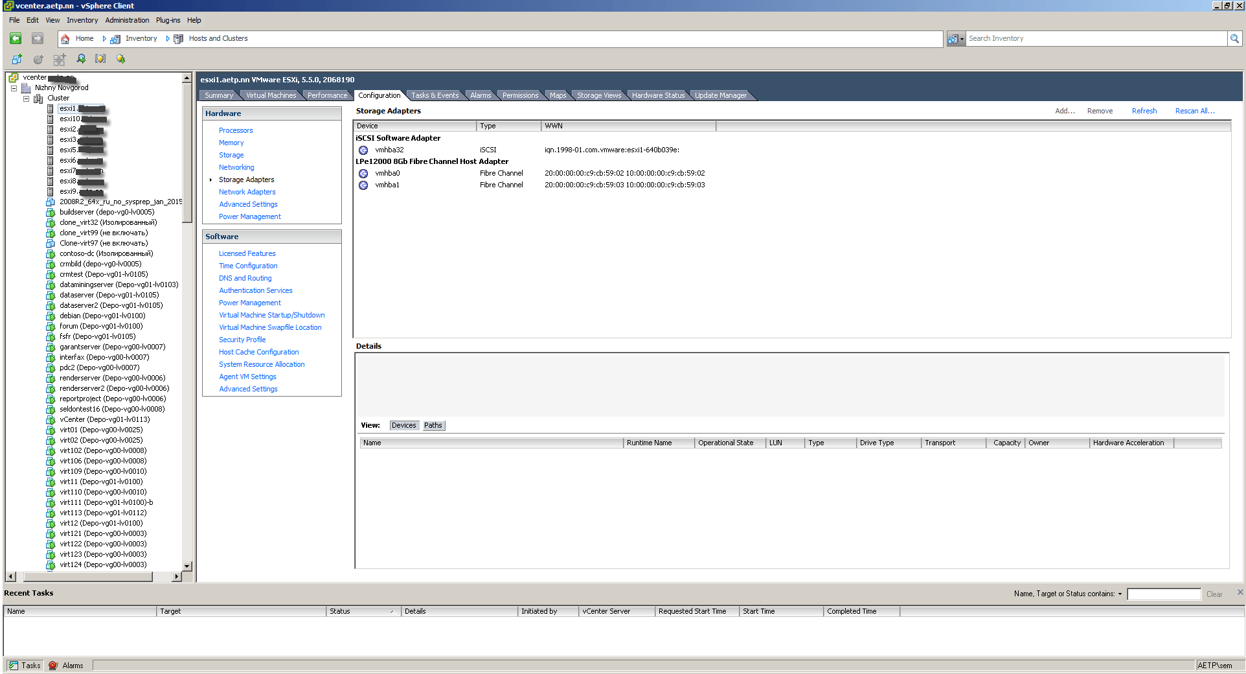Open the Name, Target or Status filter dropdown

(x=1120, y=594)
